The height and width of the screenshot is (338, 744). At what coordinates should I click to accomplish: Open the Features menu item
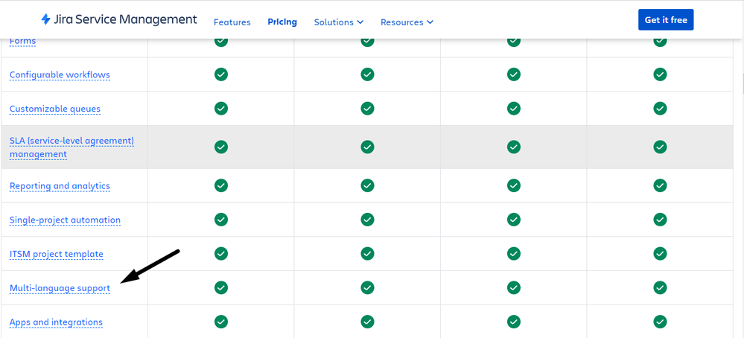coord(232,22)
